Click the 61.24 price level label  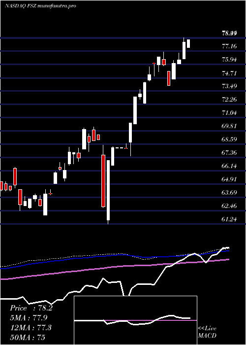(x=229, y=219)
